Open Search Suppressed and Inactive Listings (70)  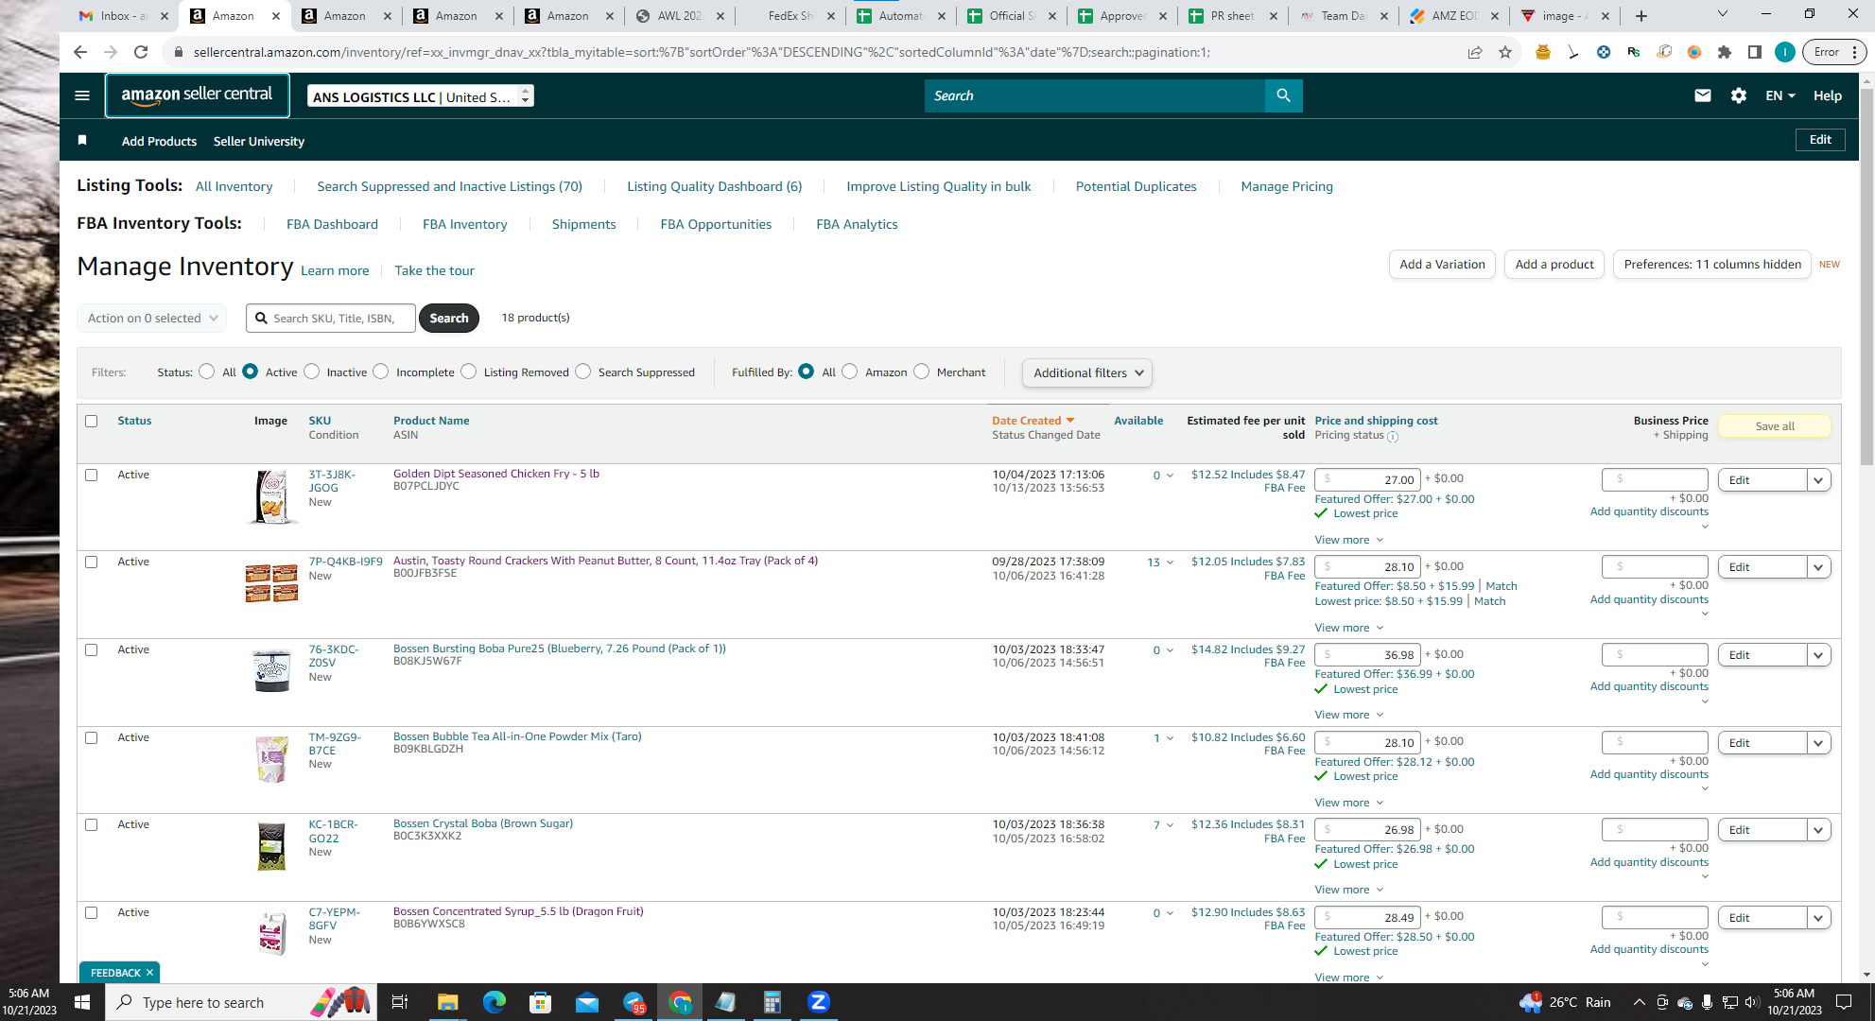coord(449,186)
